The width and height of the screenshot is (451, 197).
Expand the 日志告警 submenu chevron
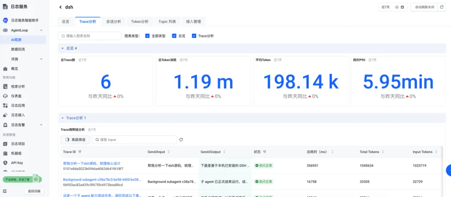[41, 125]
